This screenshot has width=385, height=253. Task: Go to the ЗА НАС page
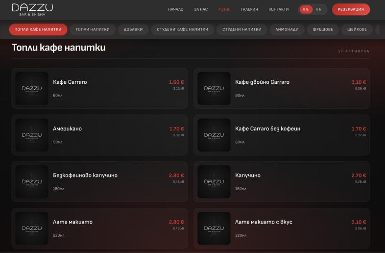[x=201, y=9]
